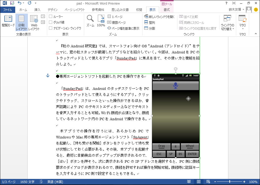Switch to the 書式 ribbon tab
The image size is (260, 185).
pyautogui.click(x=167, y=9)
